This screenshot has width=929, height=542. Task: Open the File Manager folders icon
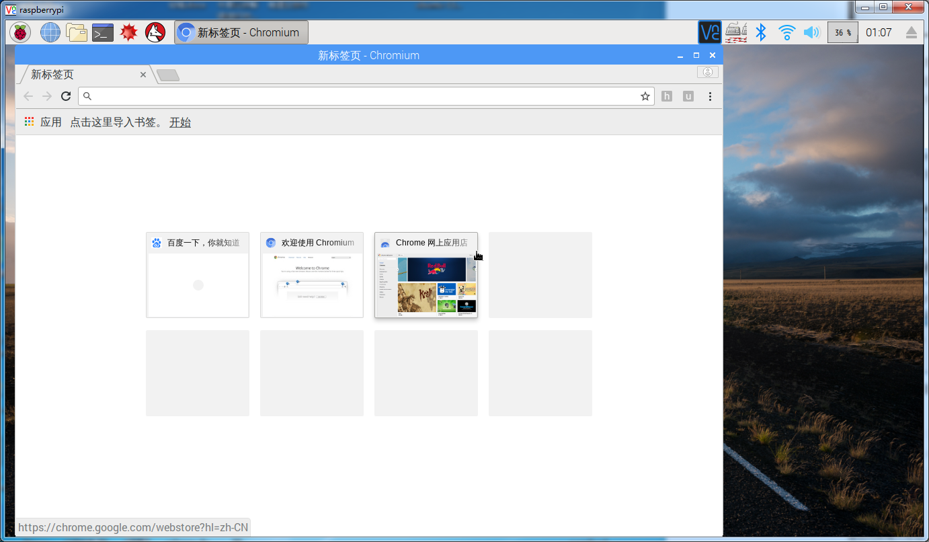tap(77, 32)
